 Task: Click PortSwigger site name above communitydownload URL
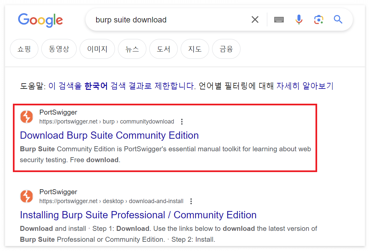58,112
